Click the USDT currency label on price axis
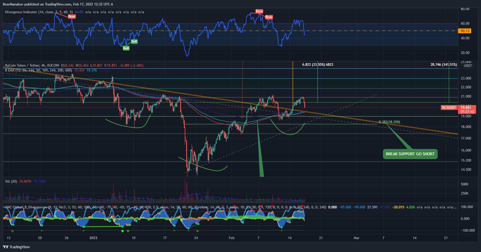Image resolution: width=481 pixels, height=252 pixels. tap(468, 66)
